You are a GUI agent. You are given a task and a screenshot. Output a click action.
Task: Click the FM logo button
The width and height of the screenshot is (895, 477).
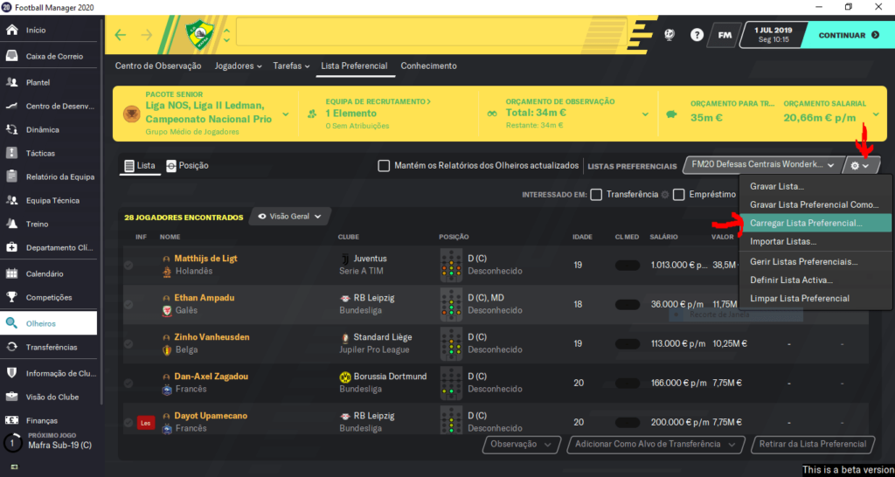[725, 36]
